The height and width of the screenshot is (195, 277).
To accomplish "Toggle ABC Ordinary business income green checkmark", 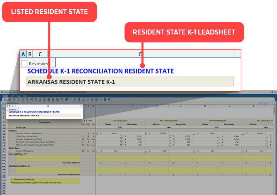I will pyautogui.click(x=145, y=133).
